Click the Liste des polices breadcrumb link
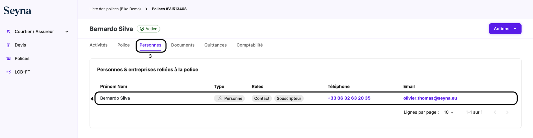This screenshot has height=138, width=533. [115, 9]
